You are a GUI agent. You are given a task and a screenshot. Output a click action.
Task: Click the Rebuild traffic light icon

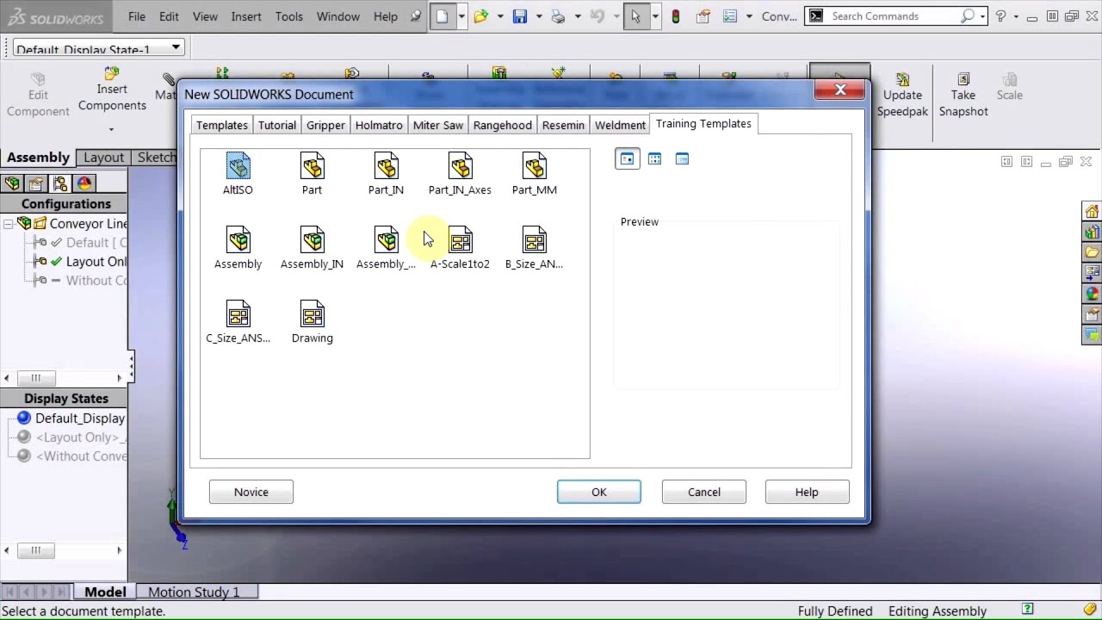click(x=676, y=16)
